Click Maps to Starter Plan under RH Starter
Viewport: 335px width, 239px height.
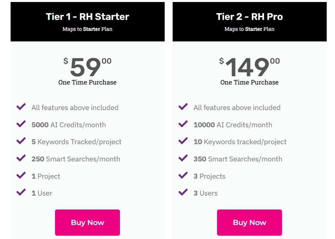click(87, 29)
